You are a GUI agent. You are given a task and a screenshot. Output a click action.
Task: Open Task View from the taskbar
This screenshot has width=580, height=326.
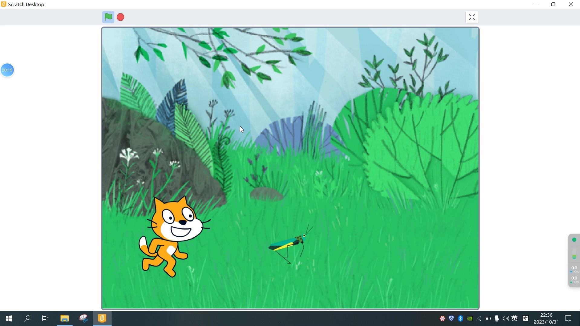tap(45, 319)
